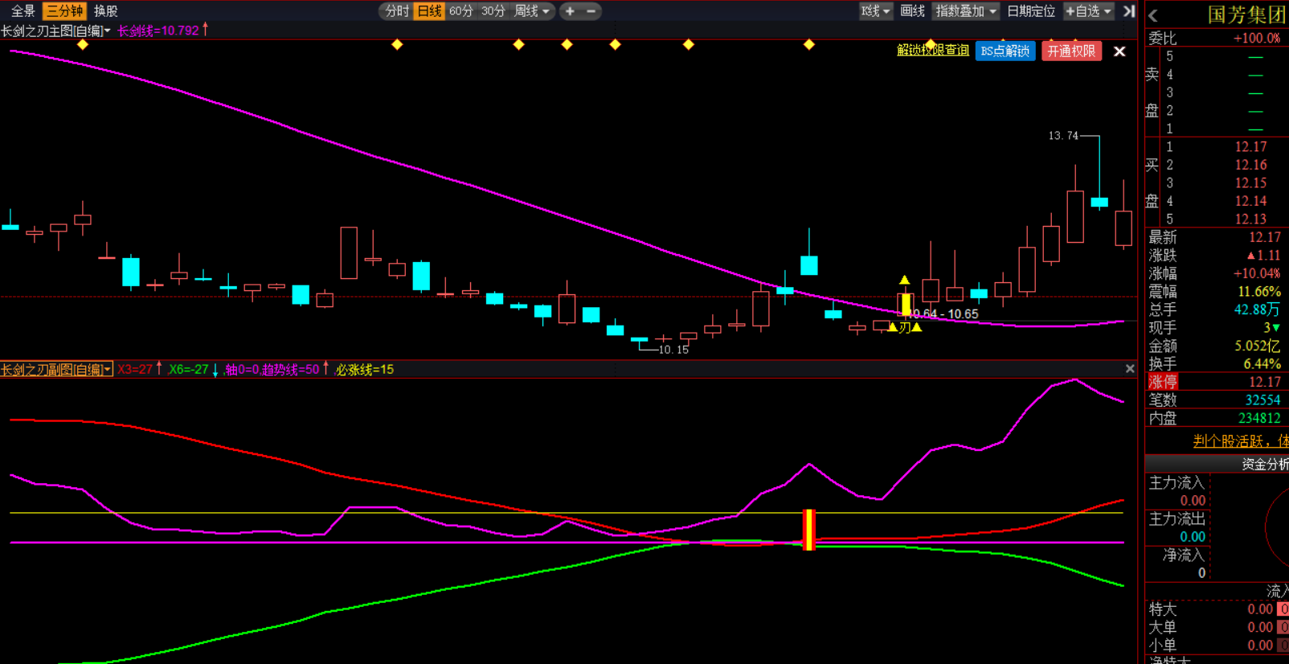Image resolution: width=1289 pixels, height=664 pixels.
Task: Open the 周线 period dropdown
Action: pos(532,11)
